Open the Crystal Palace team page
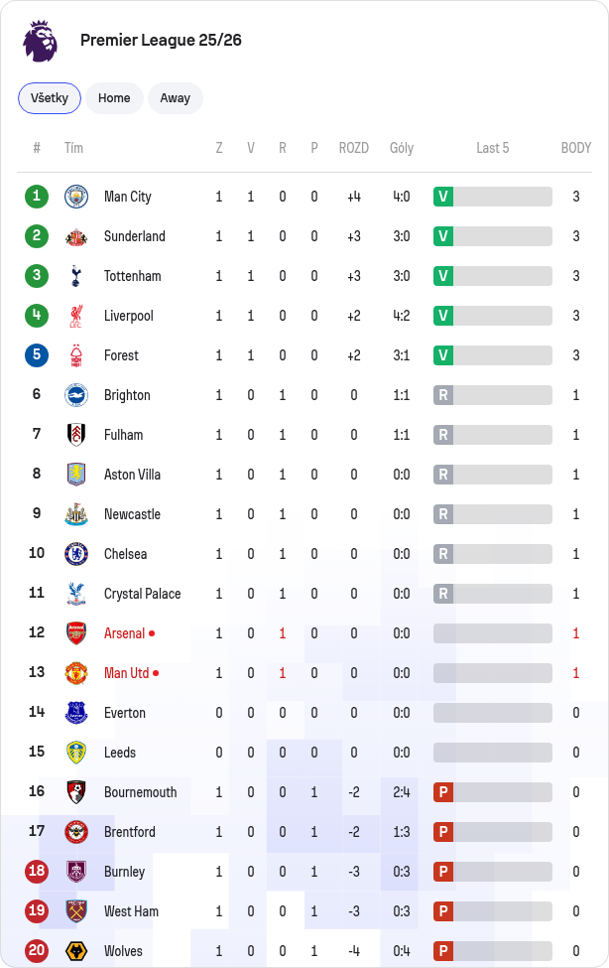609x968 pixels. 143,594
